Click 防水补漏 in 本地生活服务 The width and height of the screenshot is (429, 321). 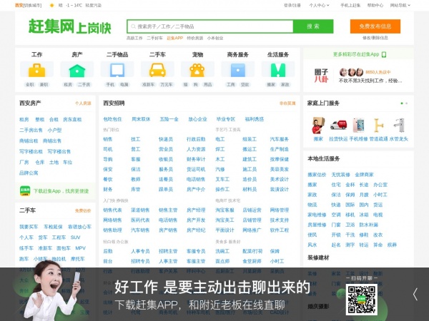click(368, 225)
